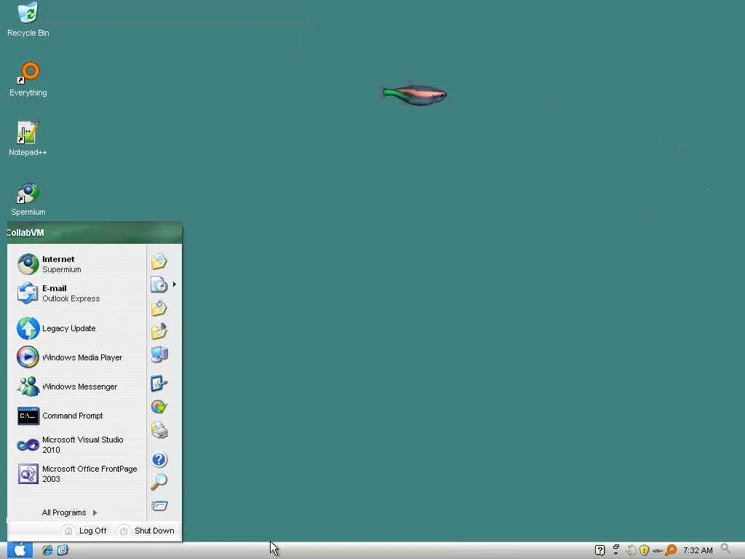745x559 pixels.
Task: Click the 7:32 AM clock
Action: pyautogui.click(x=698, y=550)
